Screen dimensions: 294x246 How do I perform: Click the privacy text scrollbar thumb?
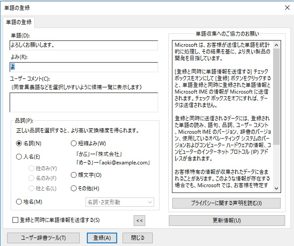click(276, 97)
